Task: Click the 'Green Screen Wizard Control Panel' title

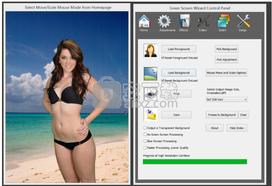Action: [200, 8]
